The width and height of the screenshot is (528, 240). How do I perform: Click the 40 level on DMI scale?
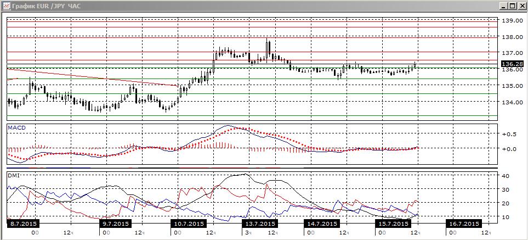tap(506, 176)
